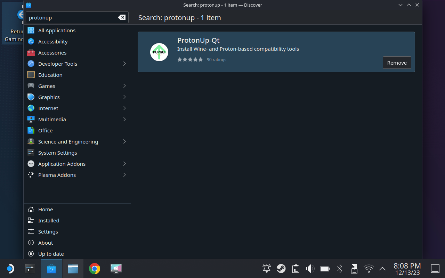Expand Science and Engineering subcategories arrow
Screen dimensions: 445x278
point(124,141)
